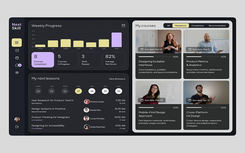Click the Next Skill logo
The image size is (245, 153).
tap(17, 26)
